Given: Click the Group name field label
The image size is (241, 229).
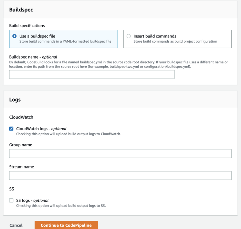Looking at the screenshot, I should coord(21,145).
